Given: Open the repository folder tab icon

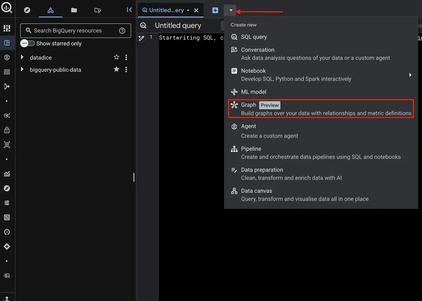Looking at the screenshot, I should point(98,10).
